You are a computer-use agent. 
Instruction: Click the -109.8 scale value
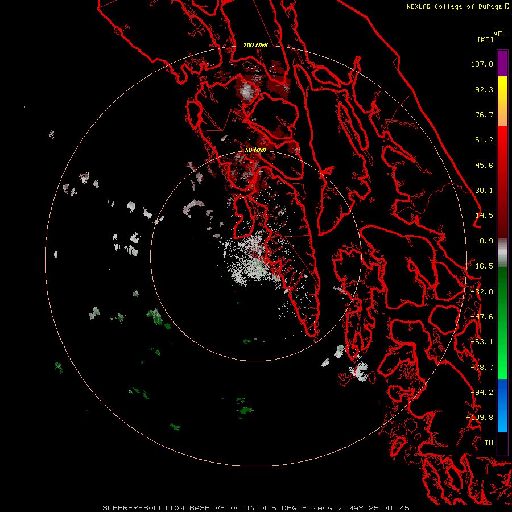click(480, 418)
